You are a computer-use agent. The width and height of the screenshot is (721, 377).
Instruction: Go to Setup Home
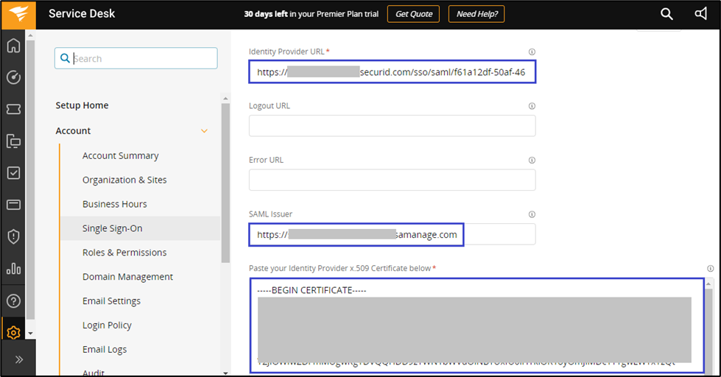82,105
